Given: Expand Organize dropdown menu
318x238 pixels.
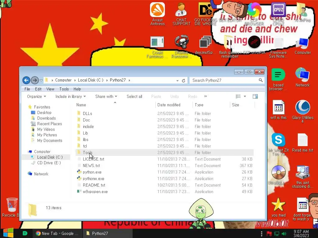Looking at the screenshot, I should coord(37,97).
